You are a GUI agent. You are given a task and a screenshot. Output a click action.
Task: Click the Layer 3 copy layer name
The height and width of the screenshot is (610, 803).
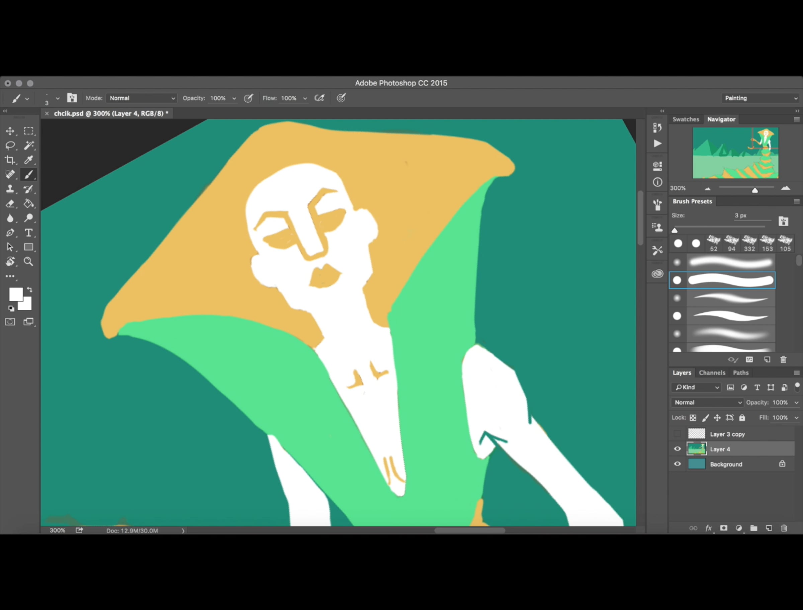(x=727, y=434)
